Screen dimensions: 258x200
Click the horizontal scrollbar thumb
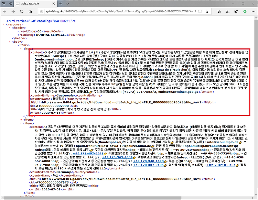tap(92, 198)
